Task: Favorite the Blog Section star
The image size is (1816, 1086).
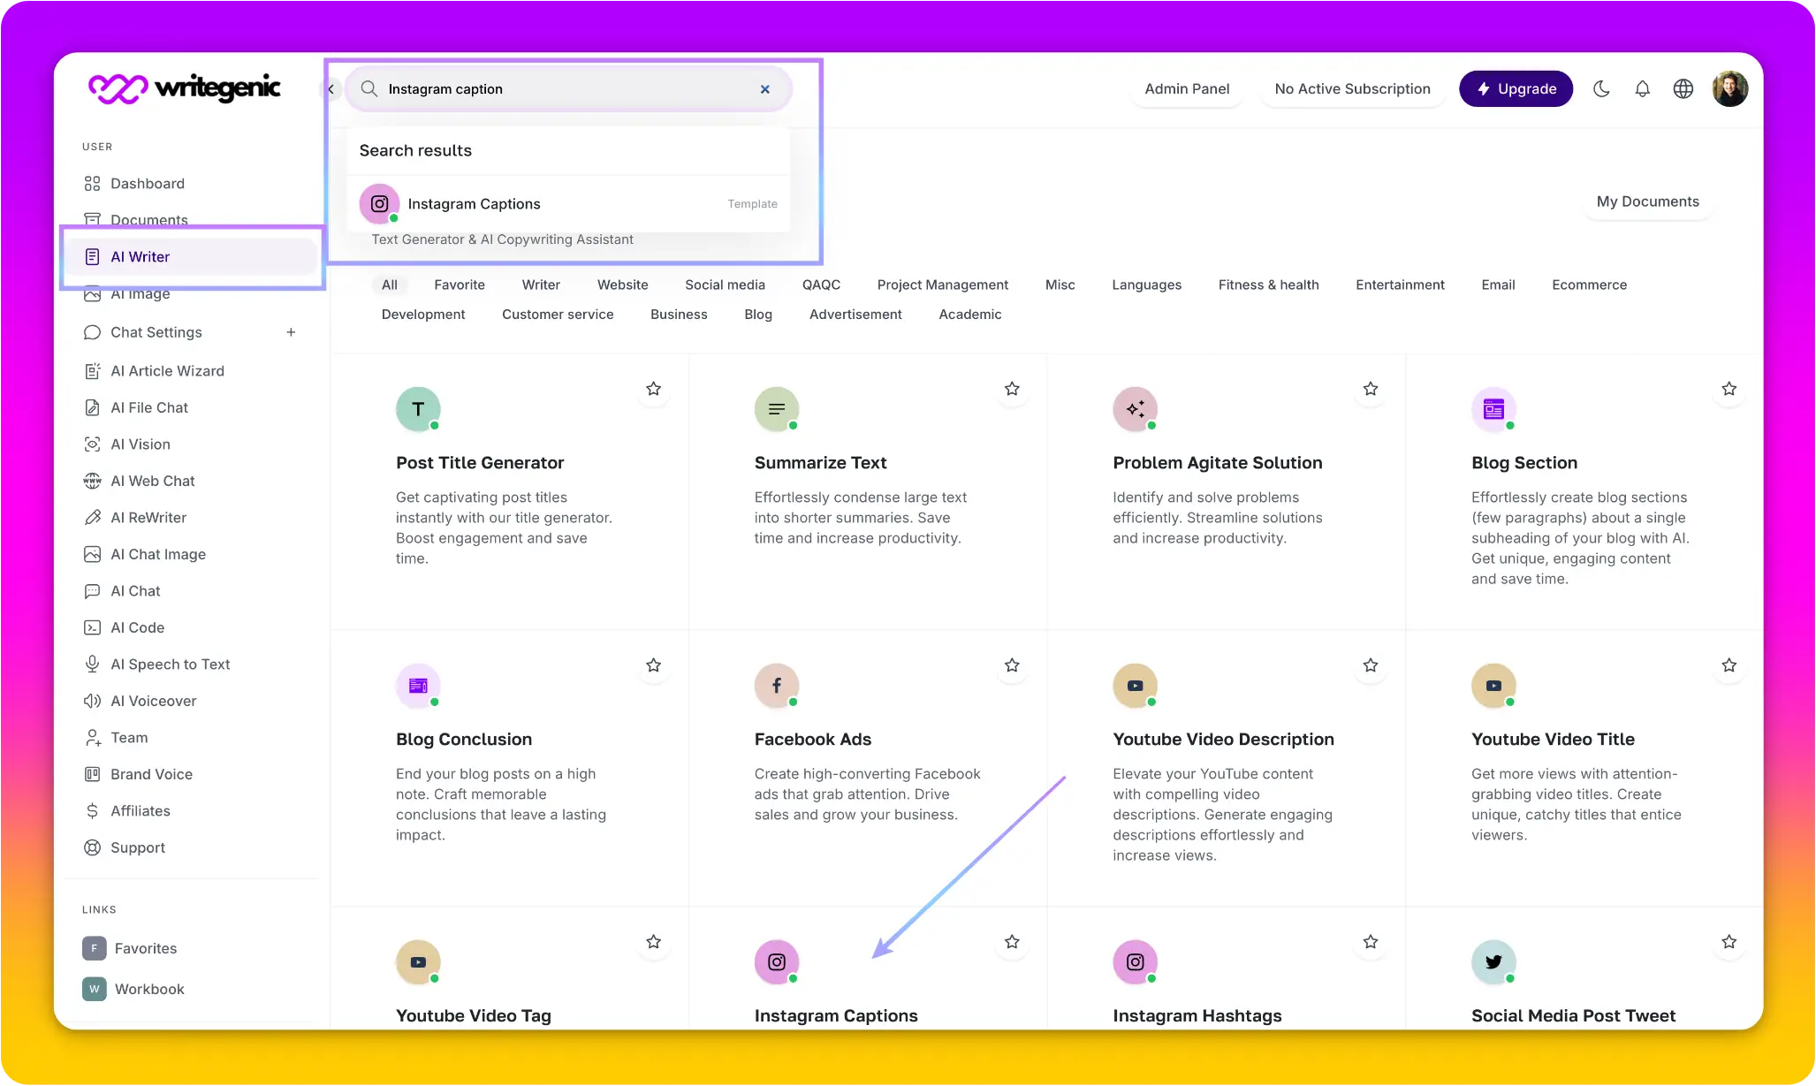Action: 1729,389
